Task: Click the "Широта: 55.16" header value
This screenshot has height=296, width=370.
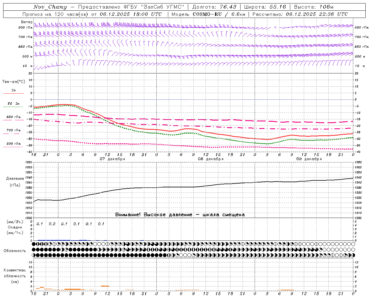Action: coord(265,7)
